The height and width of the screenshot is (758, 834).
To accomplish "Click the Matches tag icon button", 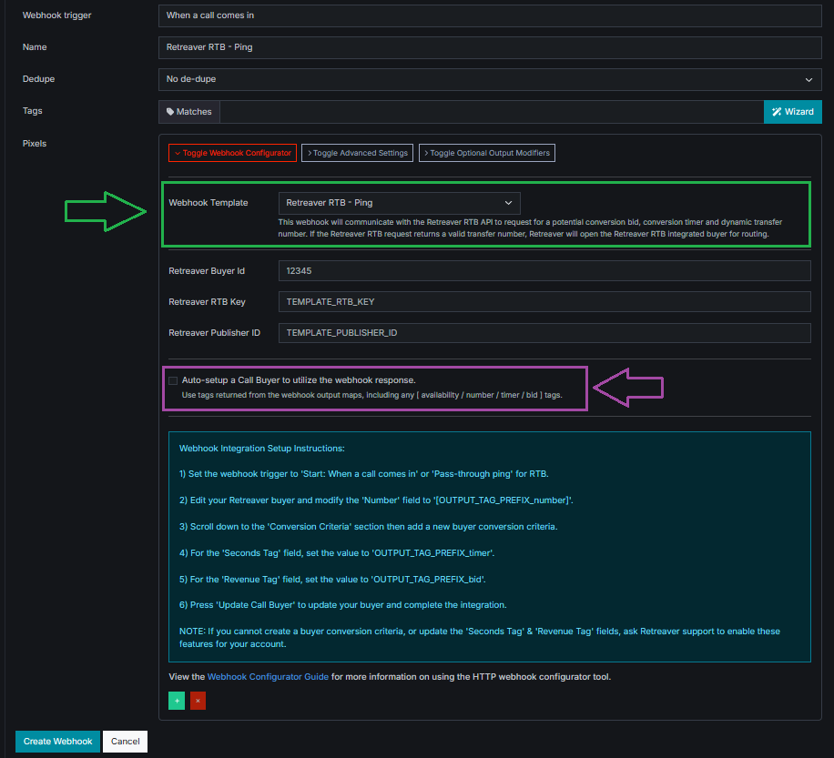I will click(x=189, y=112).
